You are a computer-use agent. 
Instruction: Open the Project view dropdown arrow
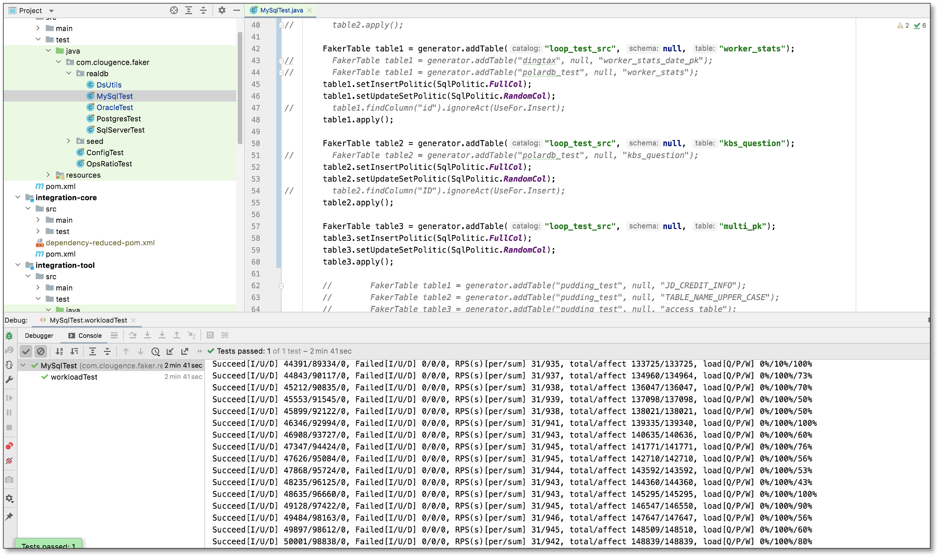pos(51,11)
